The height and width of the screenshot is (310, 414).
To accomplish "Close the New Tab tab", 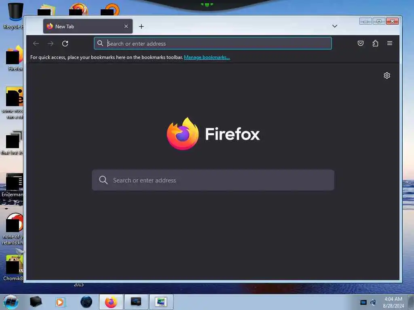I will coord(126,26).
